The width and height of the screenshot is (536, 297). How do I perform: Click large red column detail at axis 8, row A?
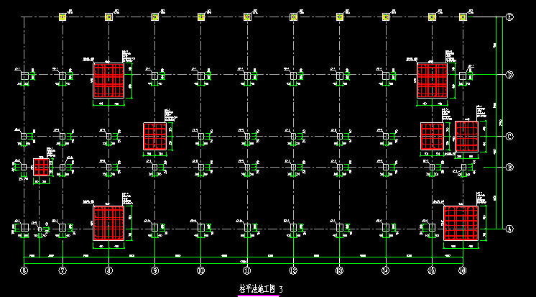tap(108, 223)
